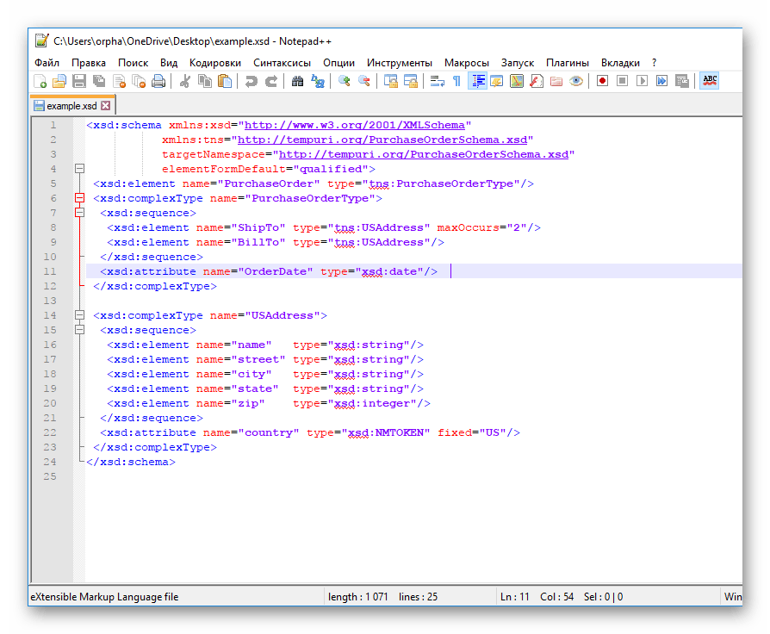
Task: Open the Правка menu
Action: (89, 63)
